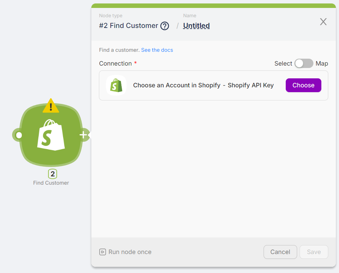Viewport: 339px width, 273px height.
Task: Click the play icon beside Run node once
Action: (x=102, y=252)
